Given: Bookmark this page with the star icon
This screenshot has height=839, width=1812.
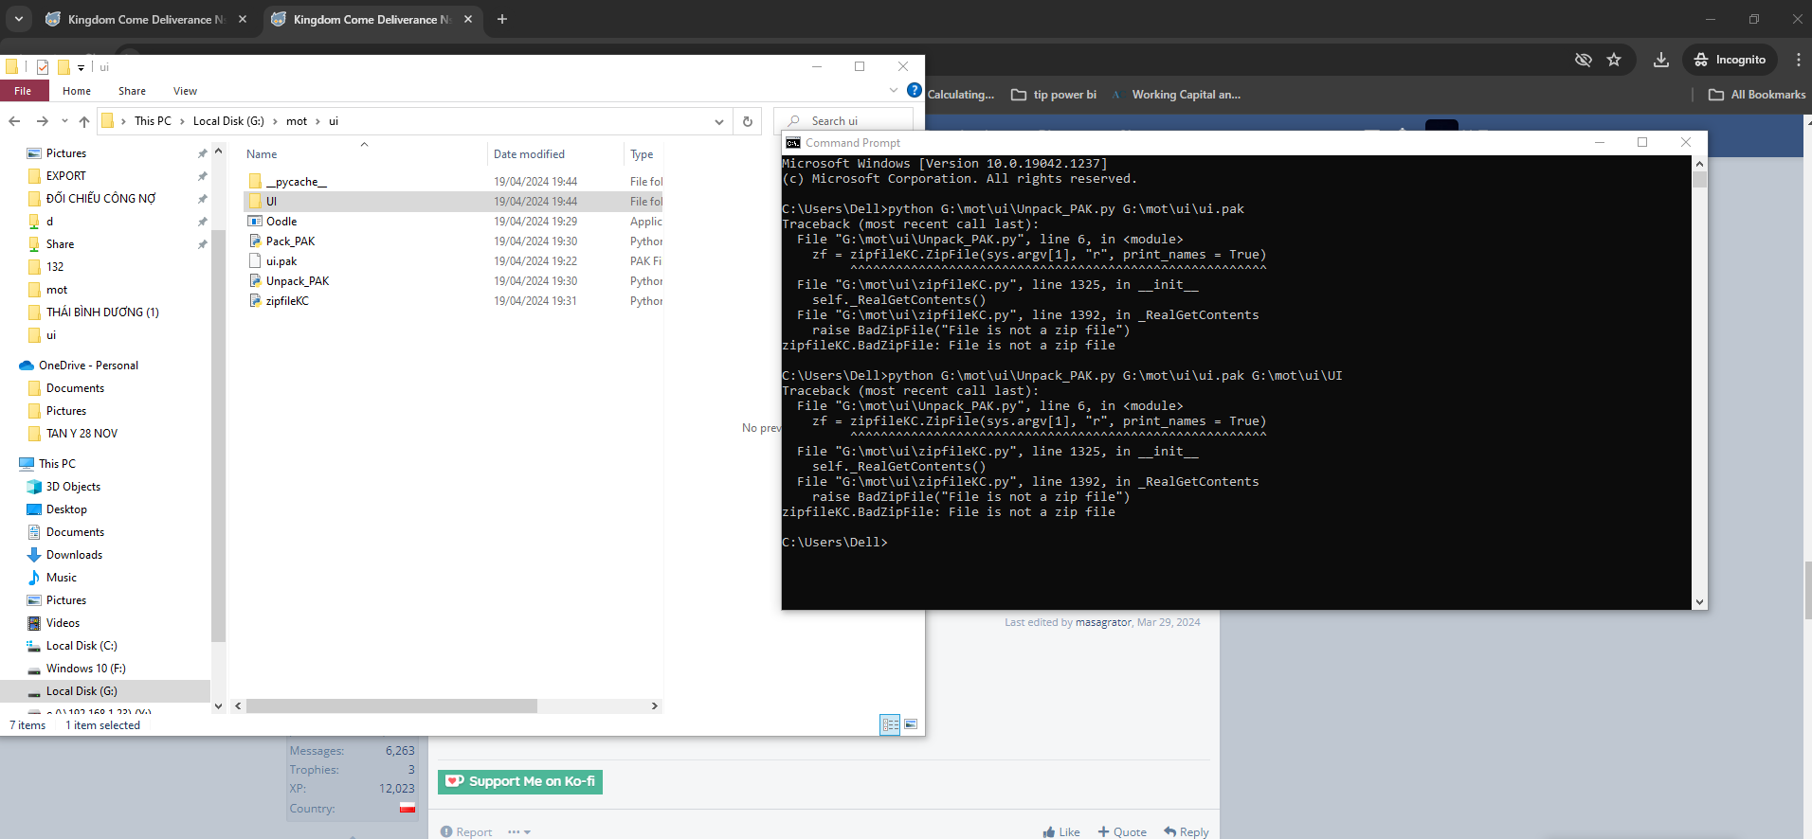Looking at the screenshot, I should pos(1614,60).
